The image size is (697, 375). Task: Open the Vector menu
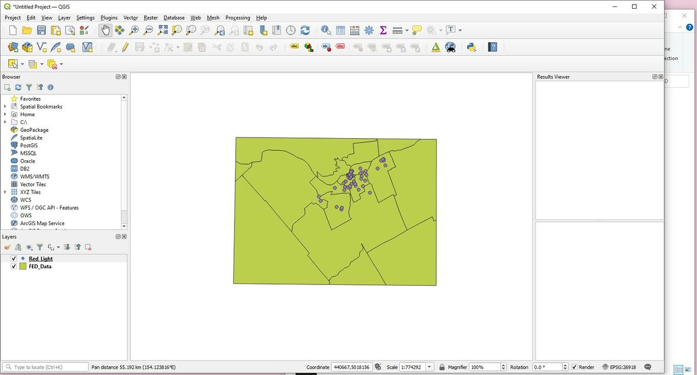click(131, 18)
